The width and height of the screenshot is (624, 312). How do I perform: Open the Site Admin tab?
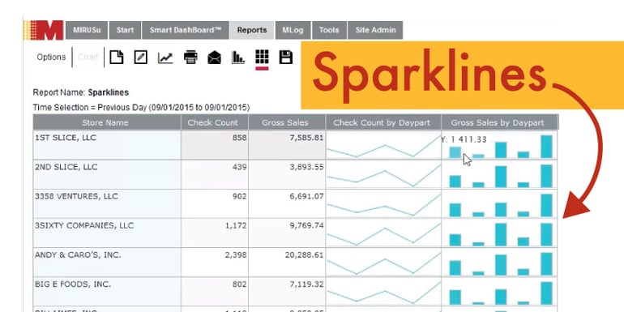point(375,30)
